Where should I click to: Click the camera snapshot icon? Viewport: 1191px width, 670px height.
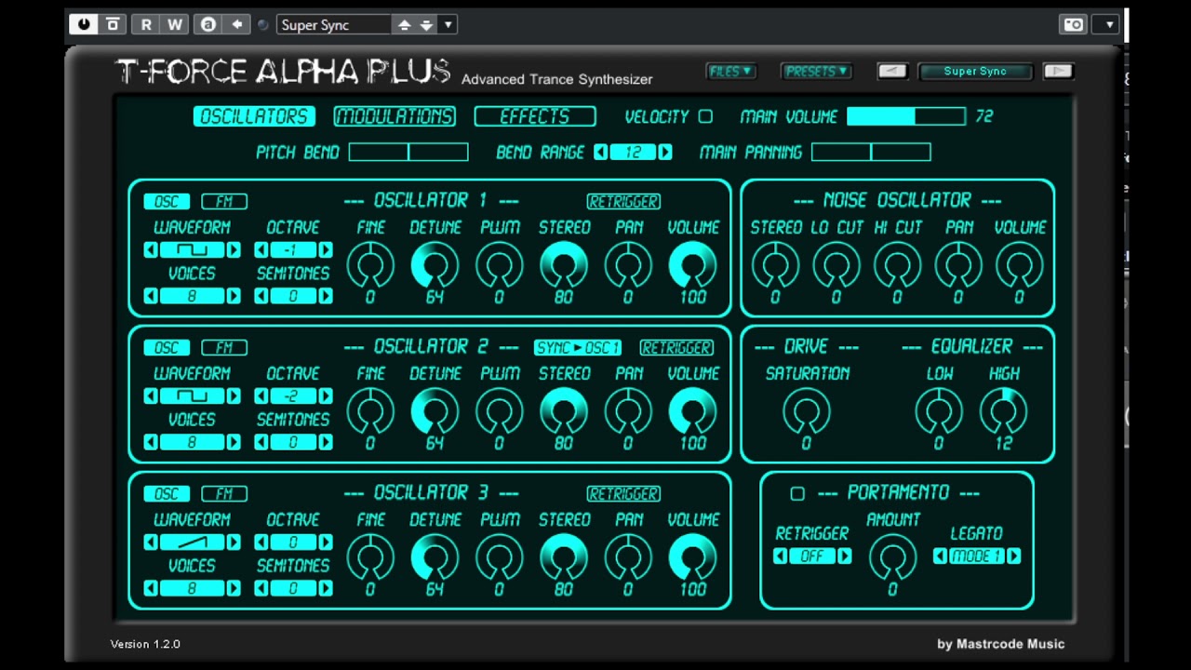[1073, 25]
